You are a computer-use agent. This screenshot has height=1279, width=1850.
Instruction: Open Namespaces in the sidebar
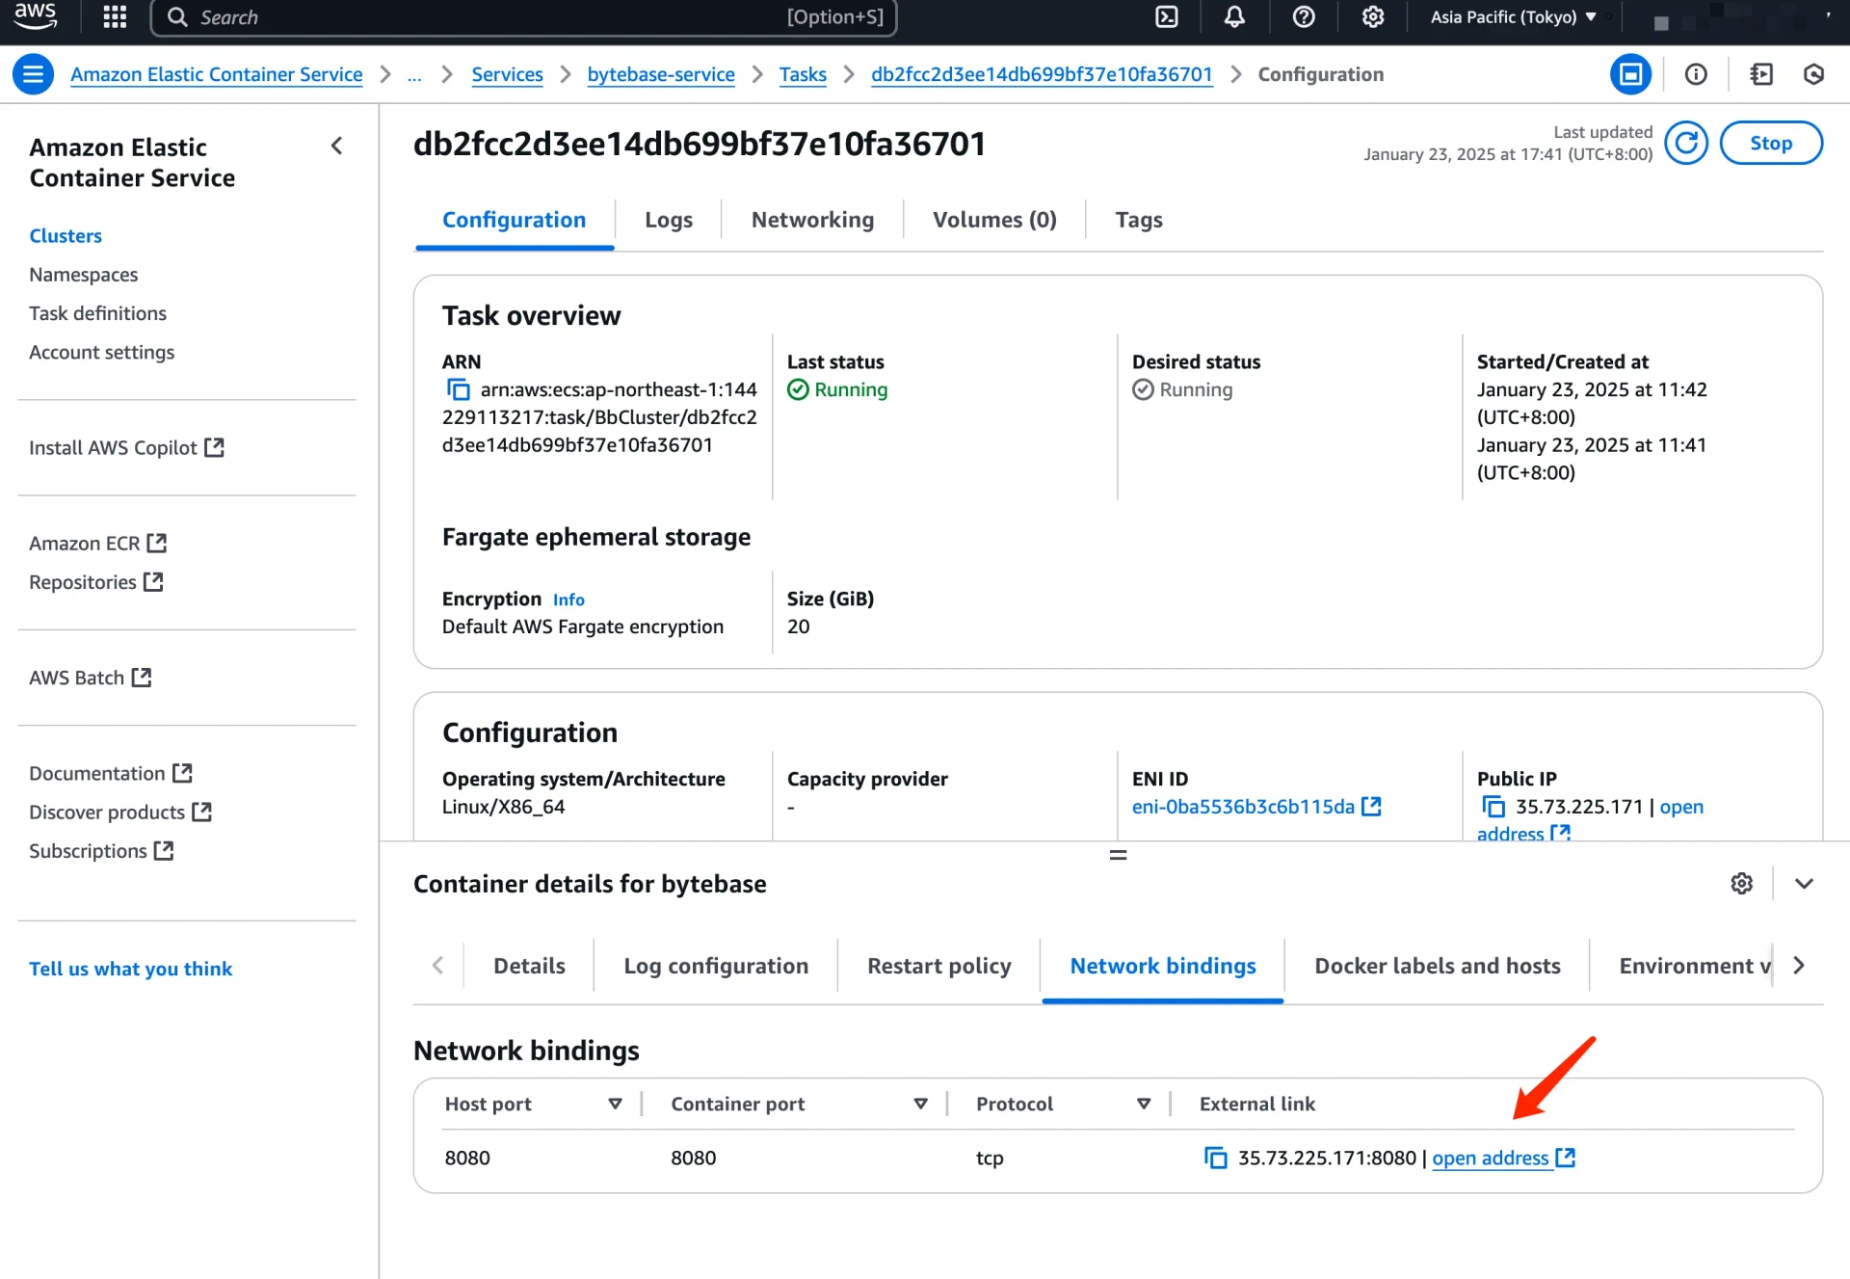(84, 275)
